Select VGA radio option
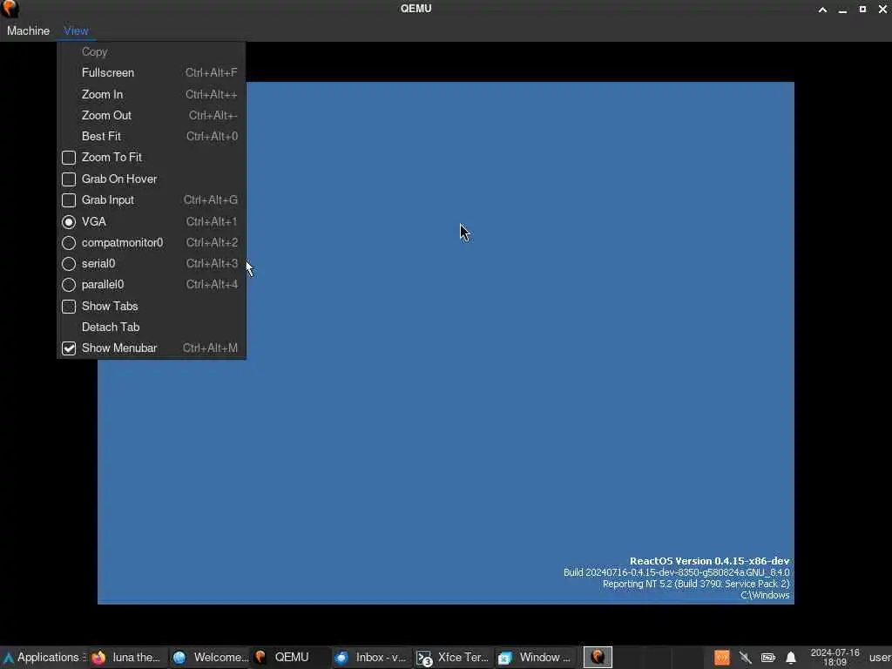The height and width of the screenshot is (669, 892). [69, 222]
